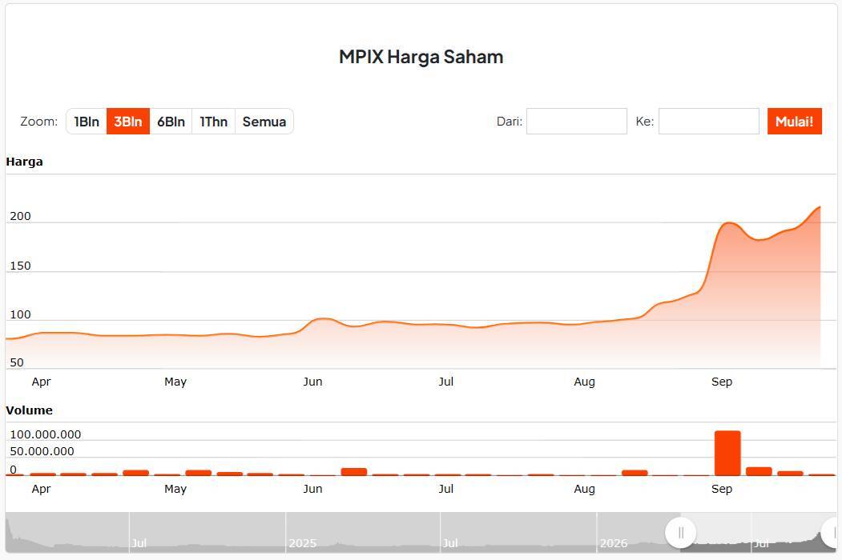The image size is (842, 560).
Task: Click the 50.000.000 volume axis label
Action: [42, 451]
